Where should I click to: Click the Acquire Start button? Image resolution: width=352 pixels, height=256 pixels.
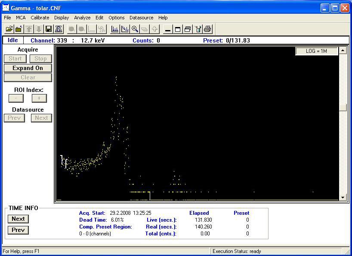click(x=15, y=59)
